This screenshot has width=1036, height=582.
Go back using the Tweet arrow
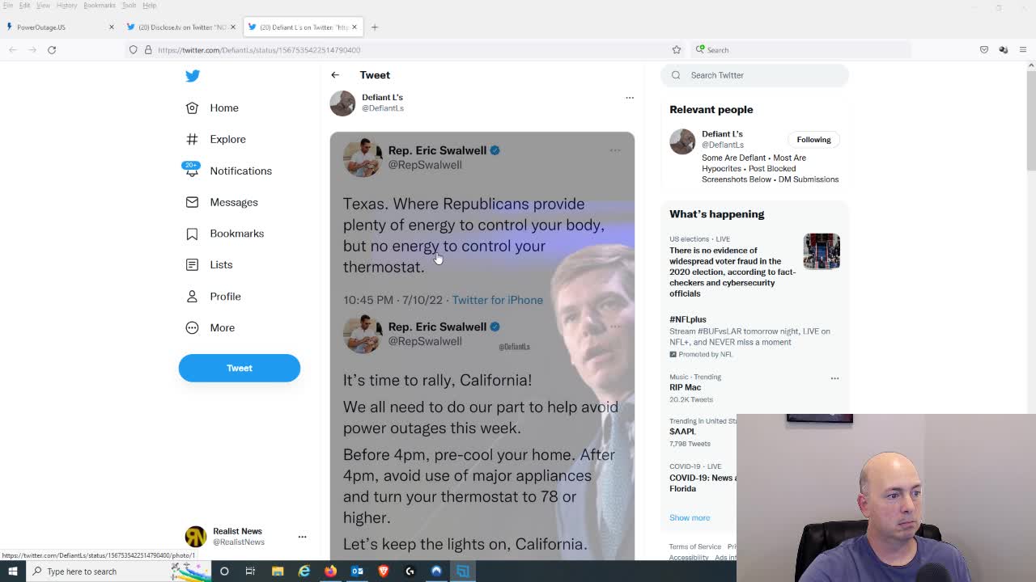[335, 75]
